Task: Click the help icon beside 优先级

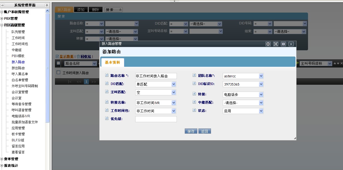Action: [x=107, y=119]
